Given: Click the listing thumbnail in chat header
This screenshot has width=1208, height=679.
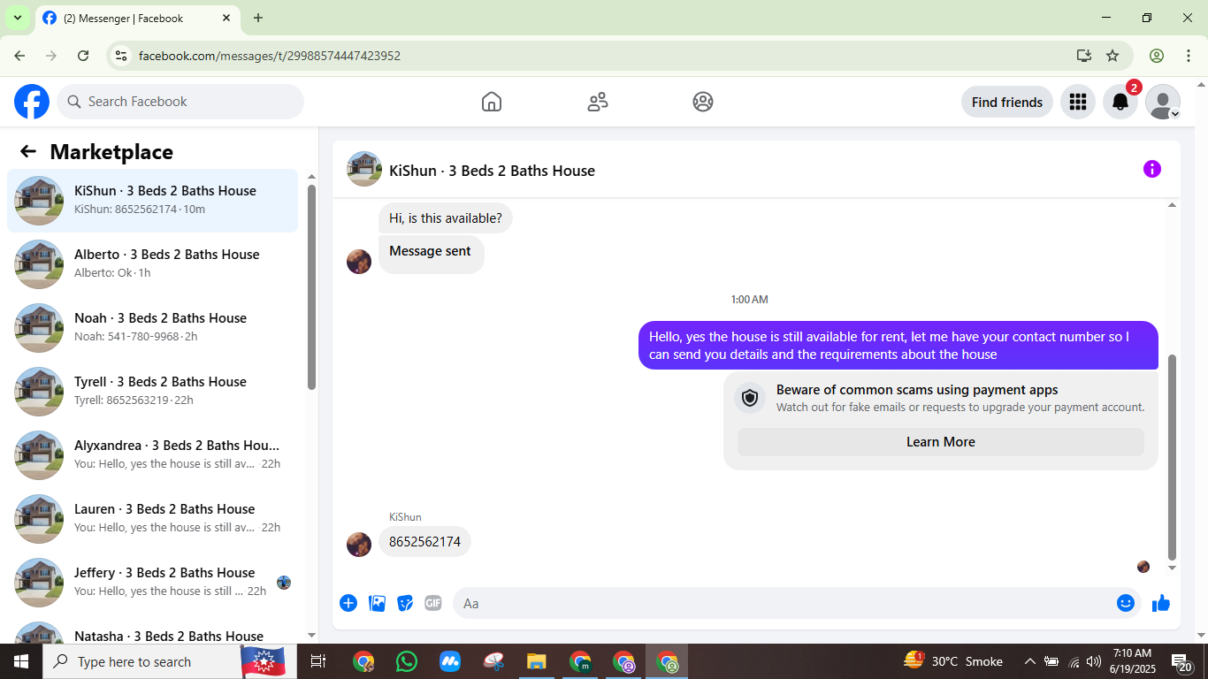Looking at the screenshot, I should (364, 169).
